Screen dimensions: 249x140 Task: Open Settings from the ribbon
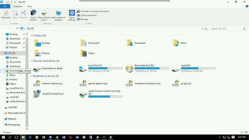[x=72, y=16]
